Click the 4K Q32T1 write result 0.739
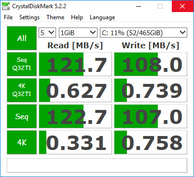 151,90
